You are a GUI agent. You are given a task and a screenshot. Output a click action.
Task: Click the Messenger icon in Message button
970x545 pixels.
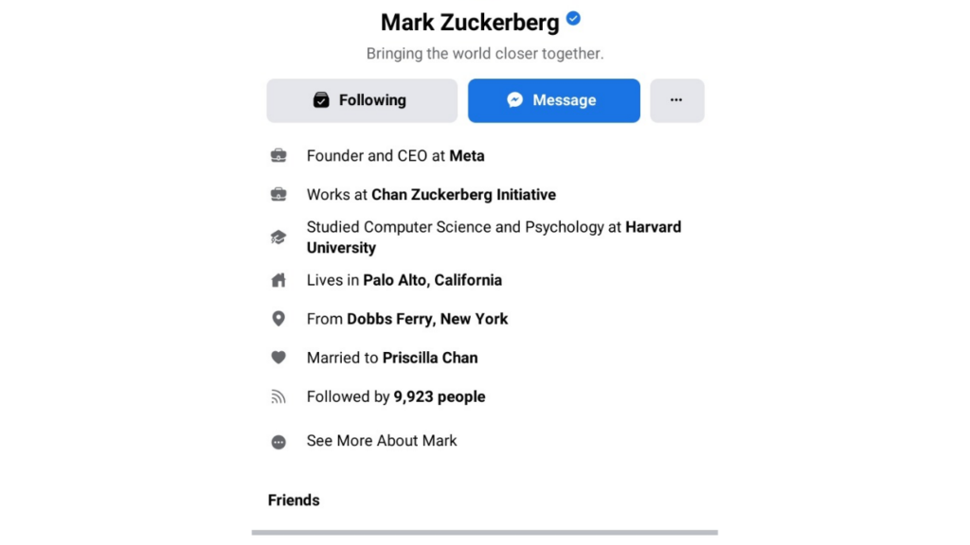coord(514,99)
